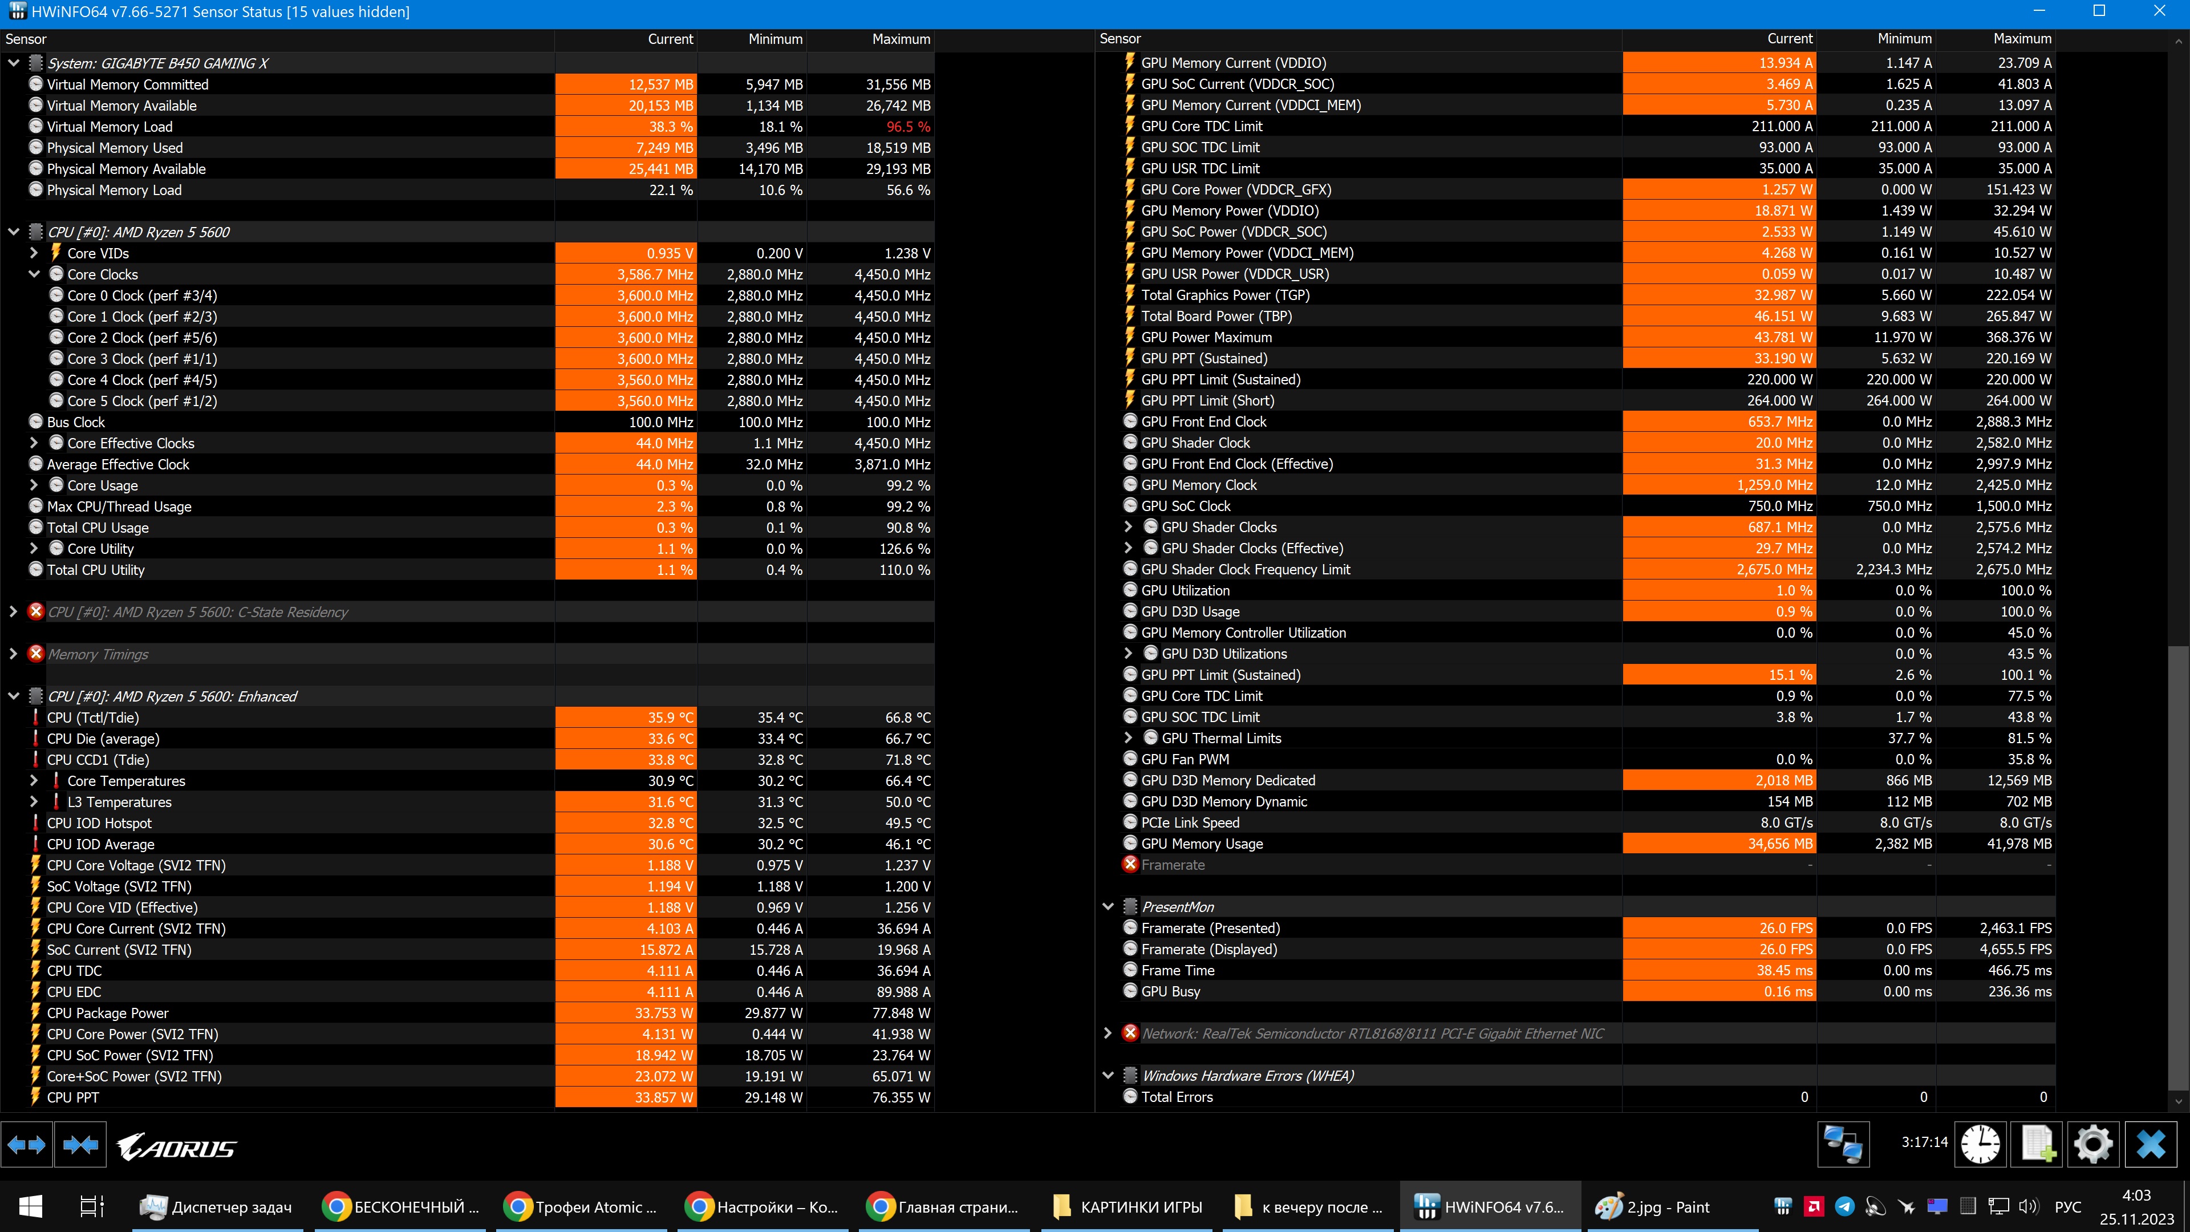Click the expand columns left-right arrows button
The height and width of the screenshot is (1232, 2190).
pyautogui.click(x=26, y=1145)
